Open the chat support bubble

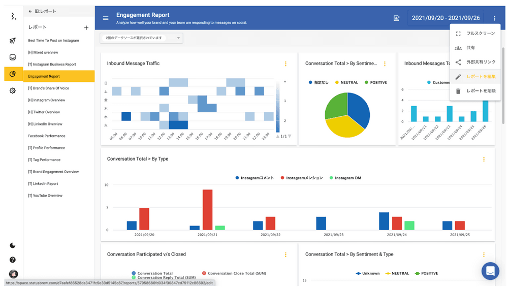pos(490,271)
